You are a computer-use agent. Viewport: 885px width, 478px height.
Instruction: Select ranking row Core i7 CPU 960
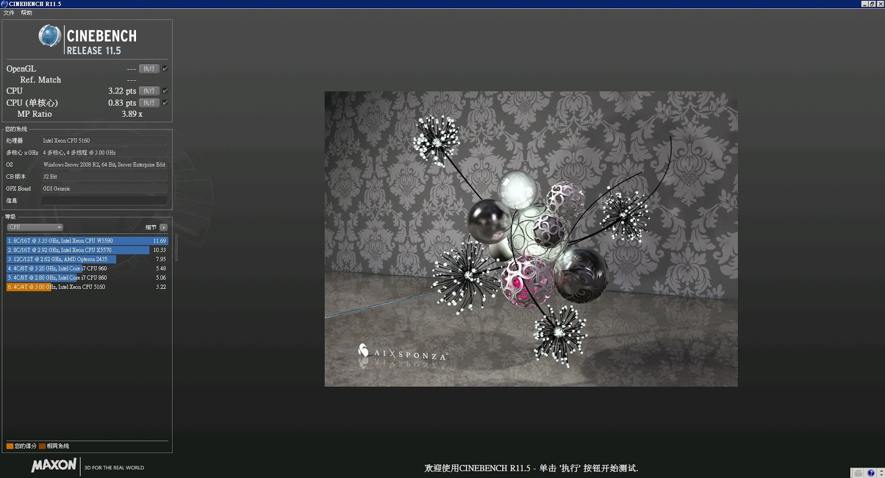pyautogui.click(x=87, y=268)
